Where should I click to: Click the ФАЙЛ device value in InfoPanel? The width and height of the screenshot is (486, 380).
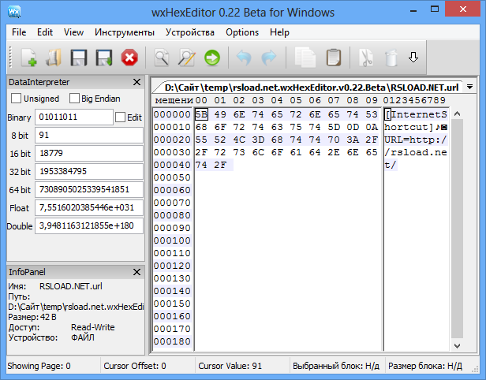pyautogui.click(x=82, y=337)
